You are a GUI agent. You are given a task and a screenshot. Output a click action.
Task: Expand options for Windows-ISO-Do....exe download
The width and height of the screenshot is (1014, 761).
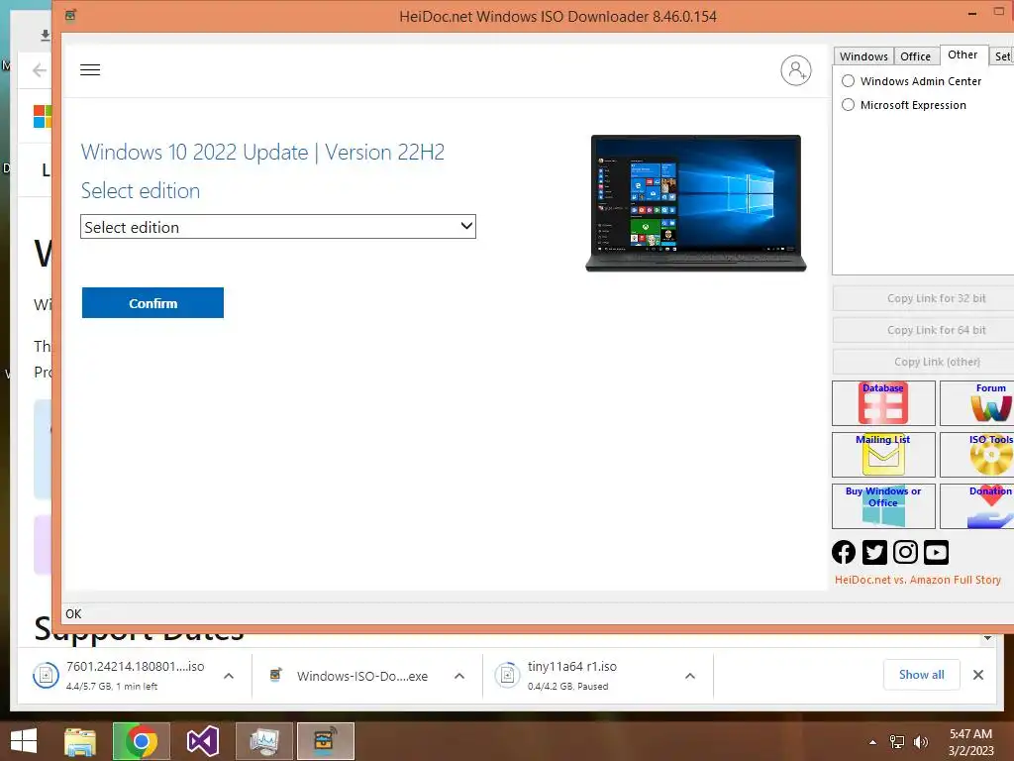[459, 676]
